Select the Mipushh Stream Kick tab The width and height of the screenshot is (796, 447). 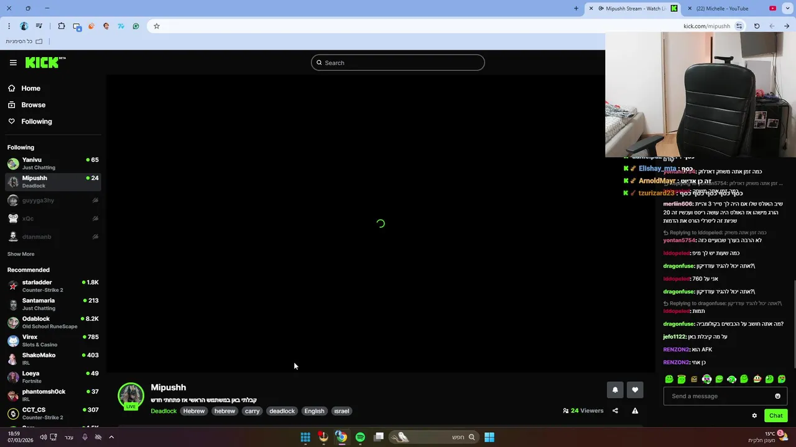click(632, 9)
